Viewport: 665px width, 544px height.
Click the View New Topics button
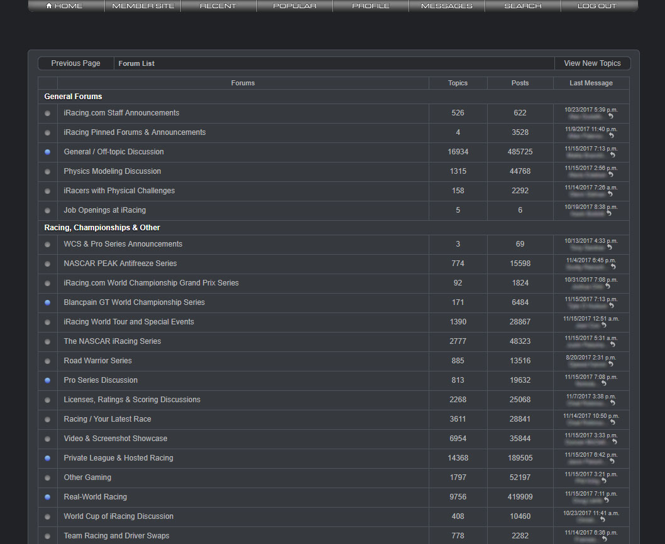pos(591,63)
